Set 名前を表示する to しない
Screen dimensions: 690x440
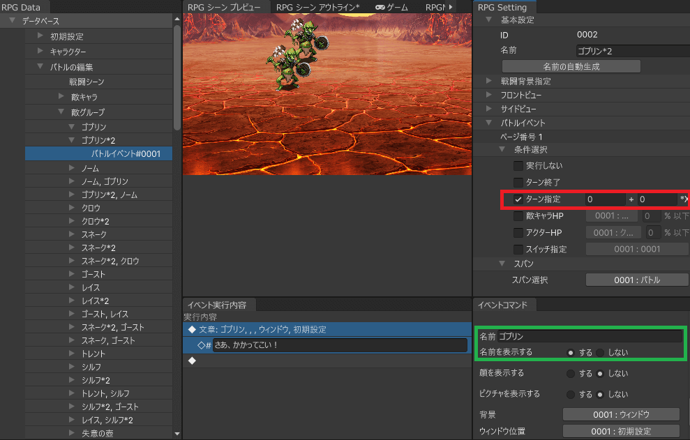[600, 352]
